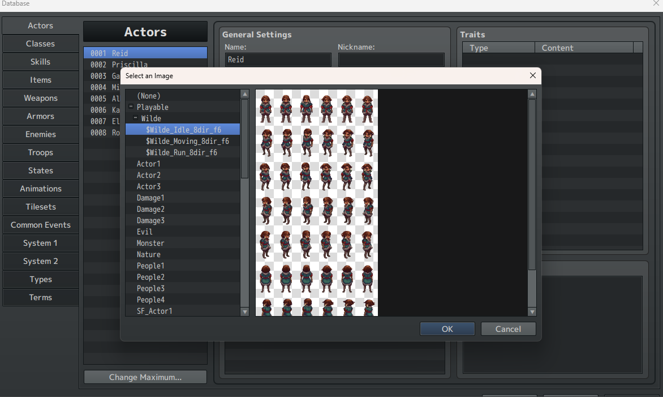Screen dimensions: 663x397
Task: Open the Troops tab
Action: click(41, 152)
